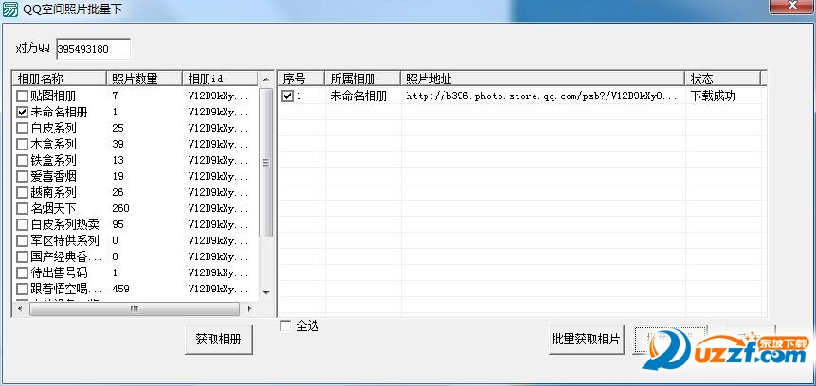Check the 白皮系列 album checkbox

click(x=22, y=129)
